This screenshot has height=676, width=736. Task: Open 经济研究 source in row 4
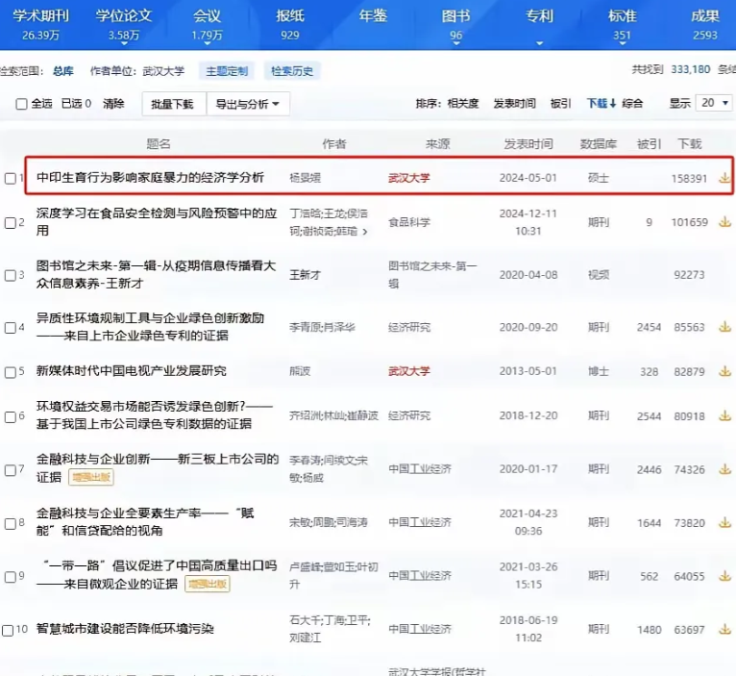[x=409, y=327]
